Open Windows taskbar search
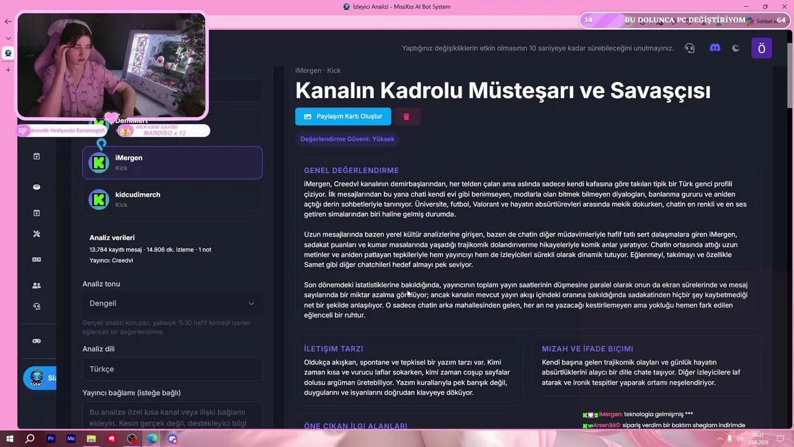The height and width of the screenshot is (447, 794). pyautogui.click(x=30, y=439)
